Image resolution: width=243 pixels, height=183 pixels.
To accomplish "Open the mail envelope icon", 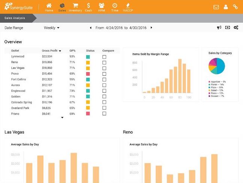I will 216,7.
